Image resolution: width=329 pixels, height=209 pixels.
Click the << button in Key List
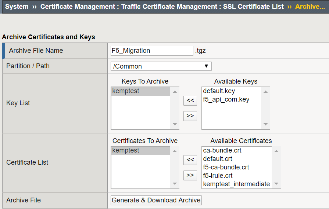click(x=190, y=101)
